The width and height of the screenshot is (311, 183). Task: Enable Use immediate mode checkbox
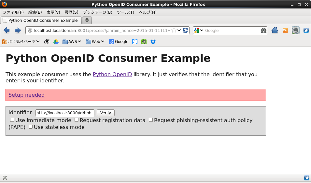pyautogui.click(x=12, y=120)
